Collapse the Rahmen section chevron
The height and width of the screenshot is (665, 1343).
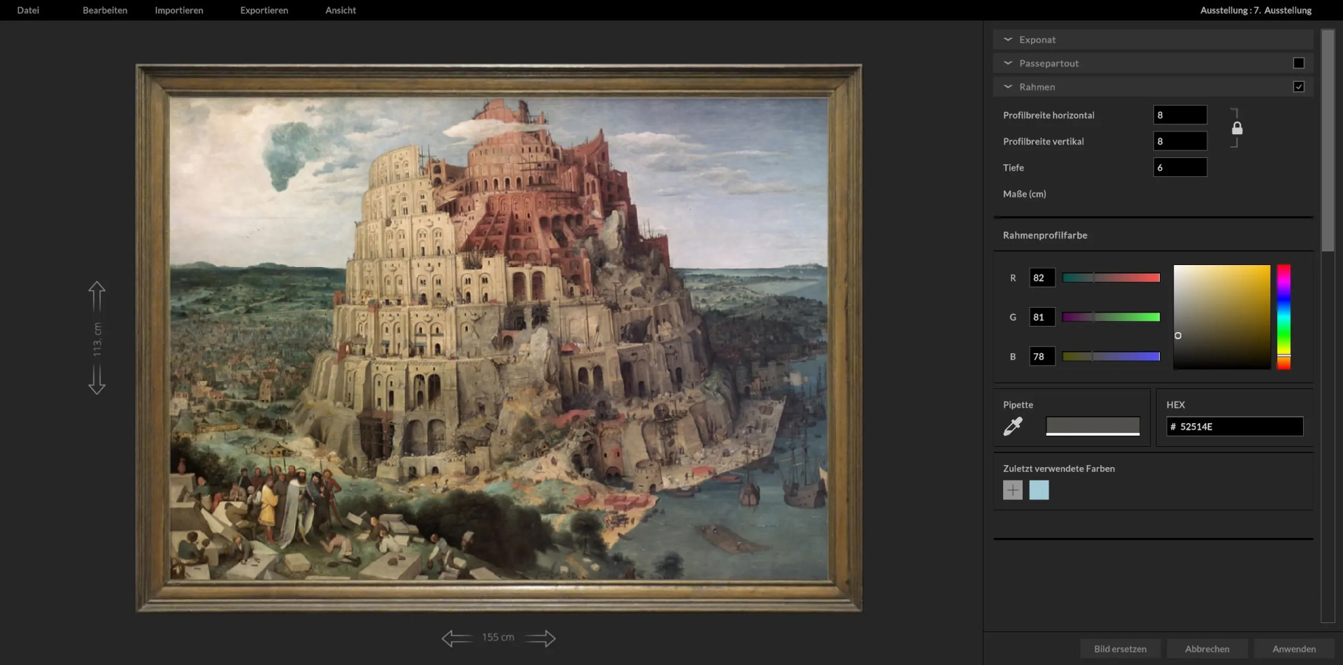coord(1008,87)
